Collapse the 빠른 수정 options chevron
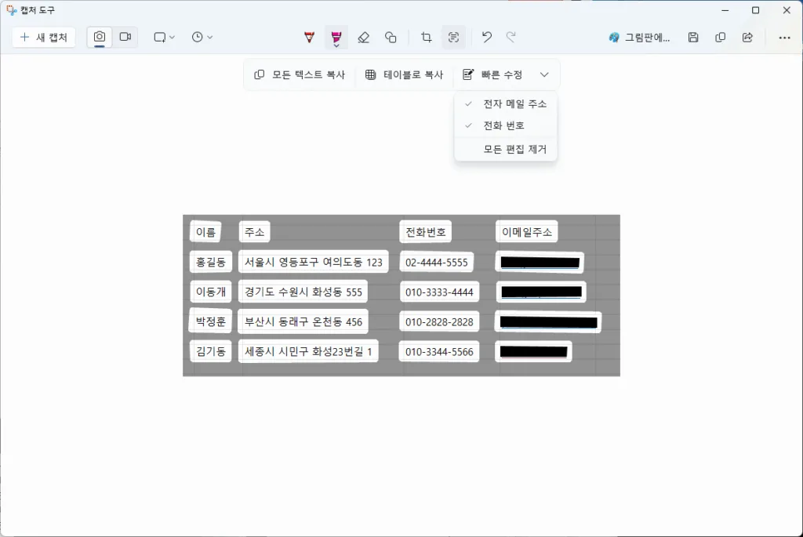This screenshot has height=537, width=803. pos(544,74)
